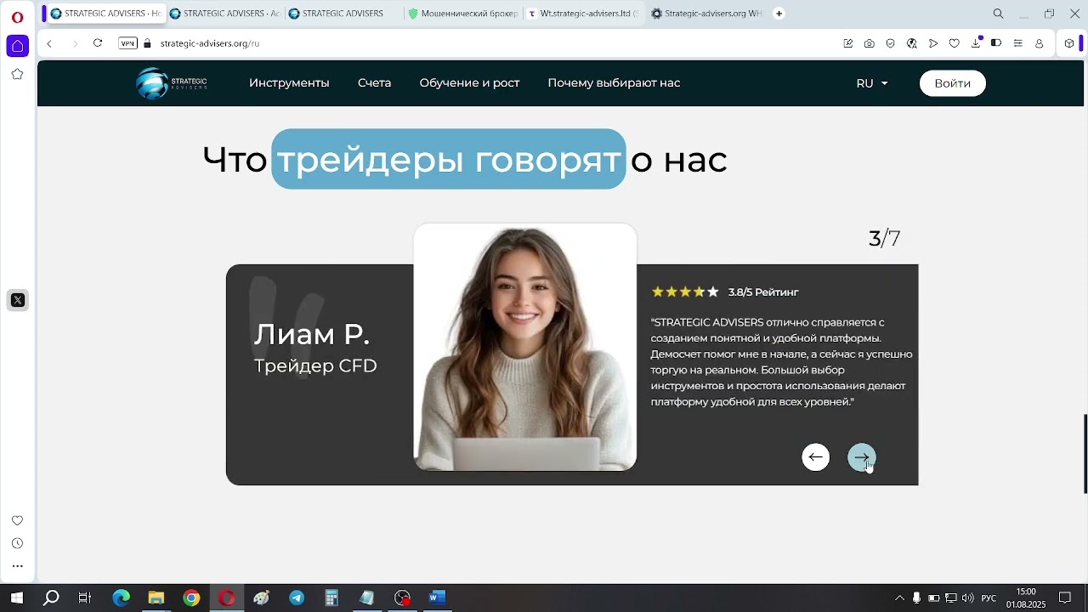Click the page vertical scrollbar thumb

(x=1085, y=453)
